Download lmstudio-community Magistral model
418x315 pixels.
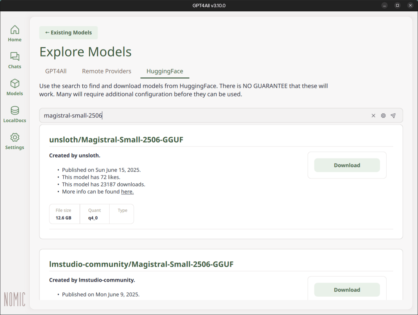pos(347,290)
